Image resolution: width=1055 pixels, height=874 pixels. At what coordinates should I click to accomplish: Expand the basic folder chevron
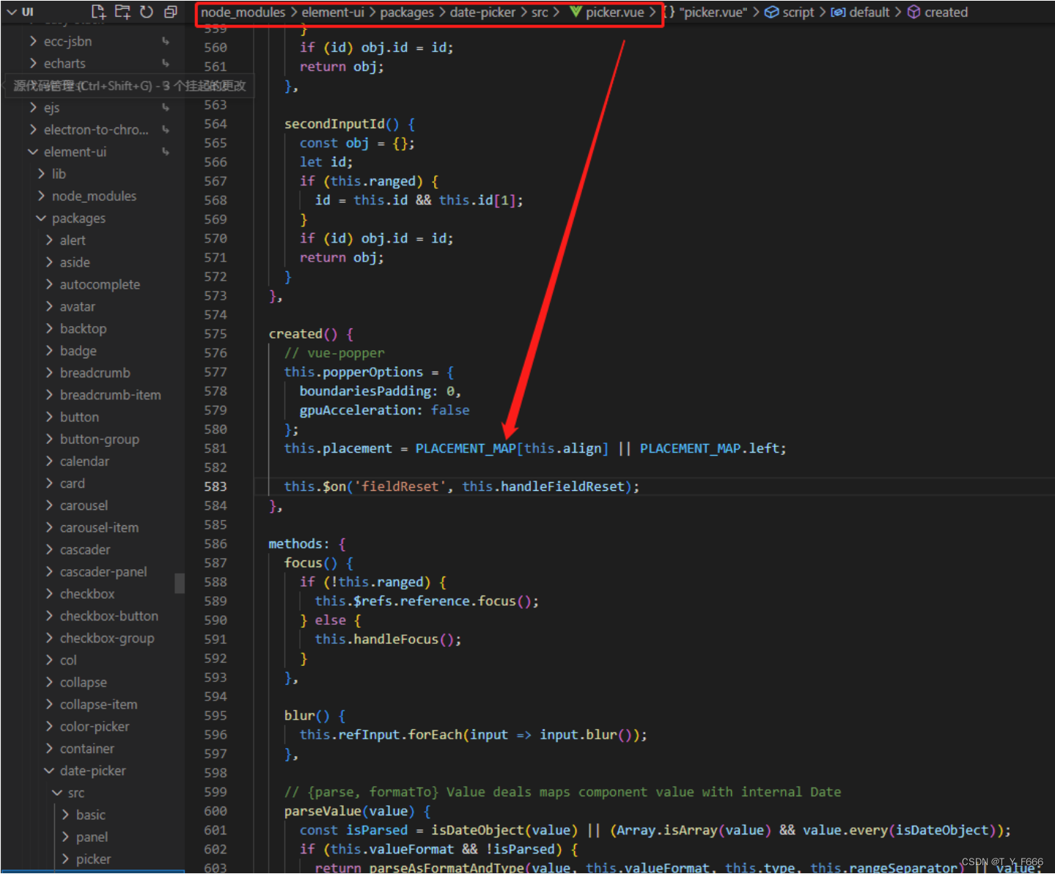coord(65,815)
